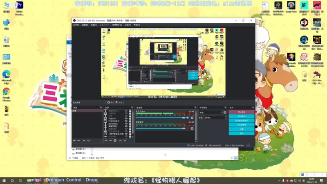Open the 编辑 Edit menu in OBS
The height and width of the screenshot is (184, 327).
(85, 25)
